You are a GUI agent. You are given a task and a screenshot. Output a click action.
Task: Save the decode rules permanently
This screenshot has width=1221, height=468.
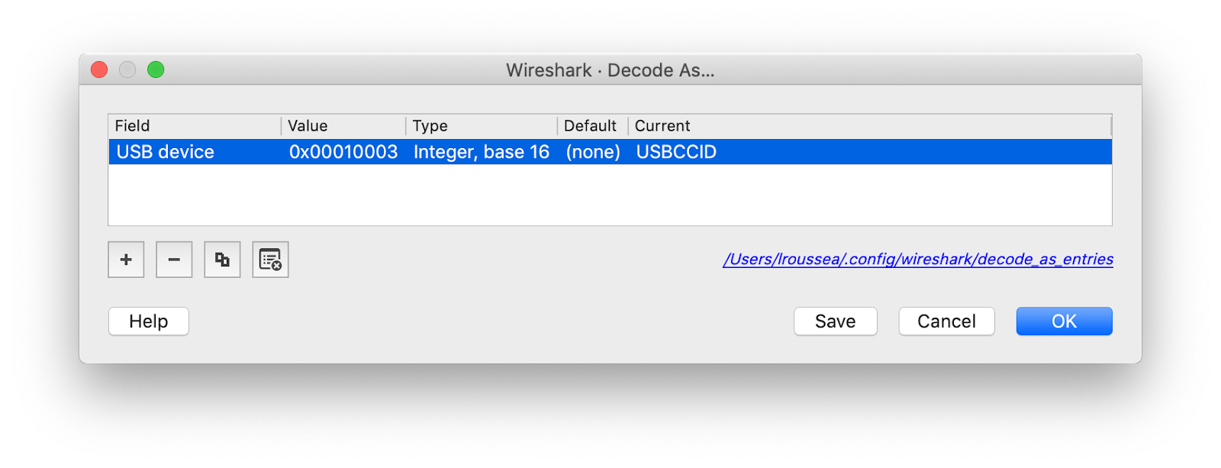click(x=835, y=321)
